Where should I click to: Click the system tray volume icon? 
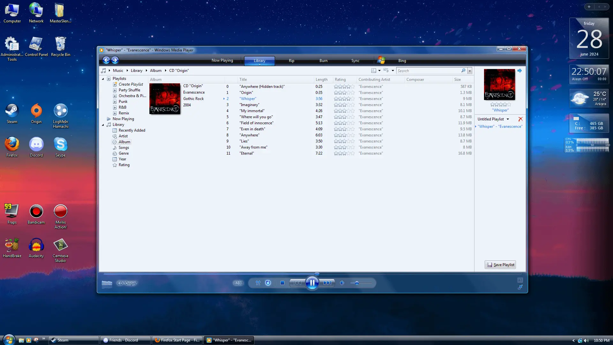click(586, 341)
